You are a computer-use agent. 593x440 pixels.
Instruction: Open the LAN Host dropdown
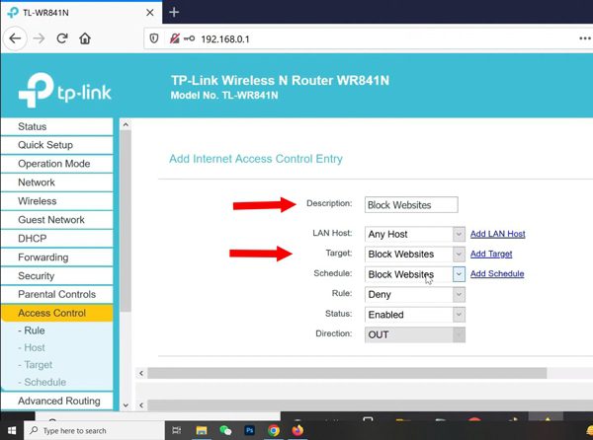pos(415,234)
